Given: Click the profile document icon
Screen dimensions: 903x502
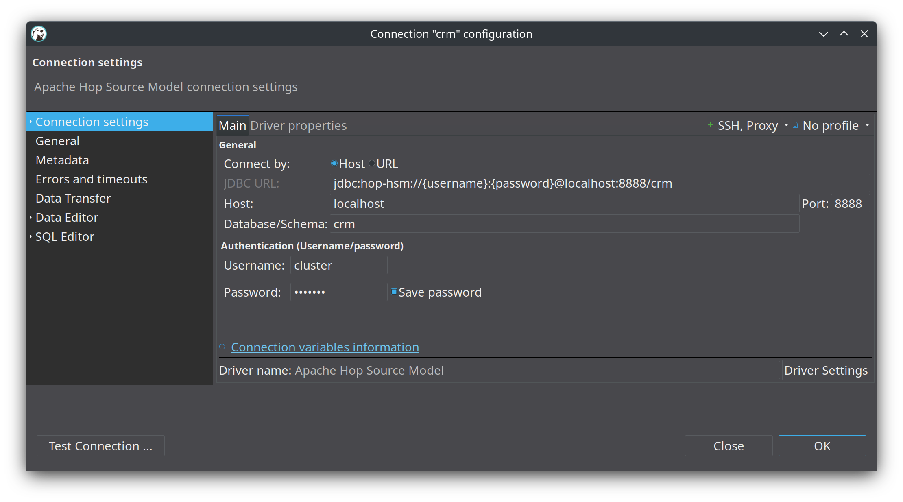Looking at the screenshot, I should coord(795,125).
